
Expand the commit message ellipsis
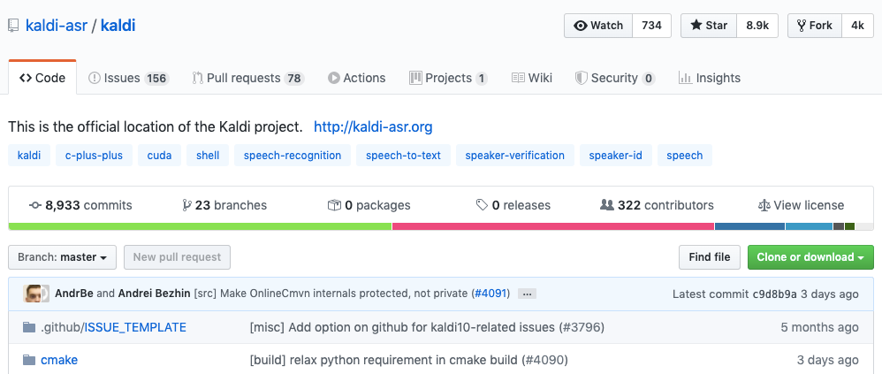[x=527, y=294]
